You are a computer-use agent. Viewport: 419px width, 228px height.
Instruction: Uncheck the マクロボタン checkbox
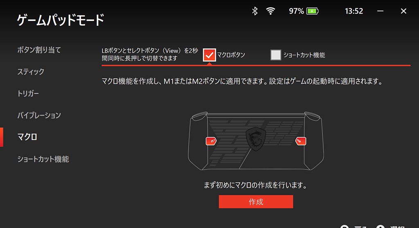(x=209, y=55)
